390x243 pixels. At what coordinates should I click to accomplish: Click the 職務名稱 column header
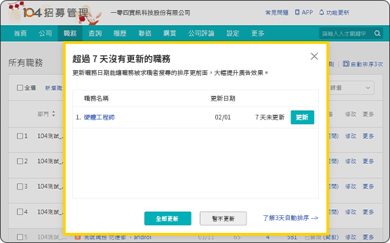point(96,99)
